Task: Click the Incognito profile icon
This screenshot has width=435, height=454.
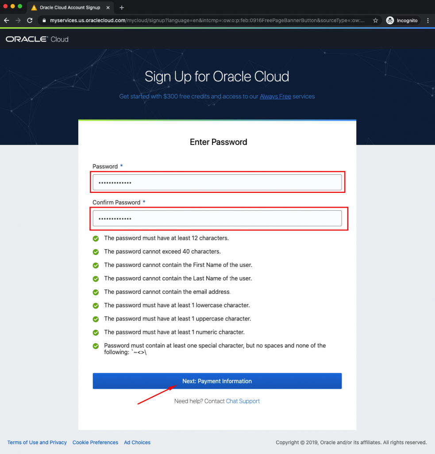Action: (389, 20)
